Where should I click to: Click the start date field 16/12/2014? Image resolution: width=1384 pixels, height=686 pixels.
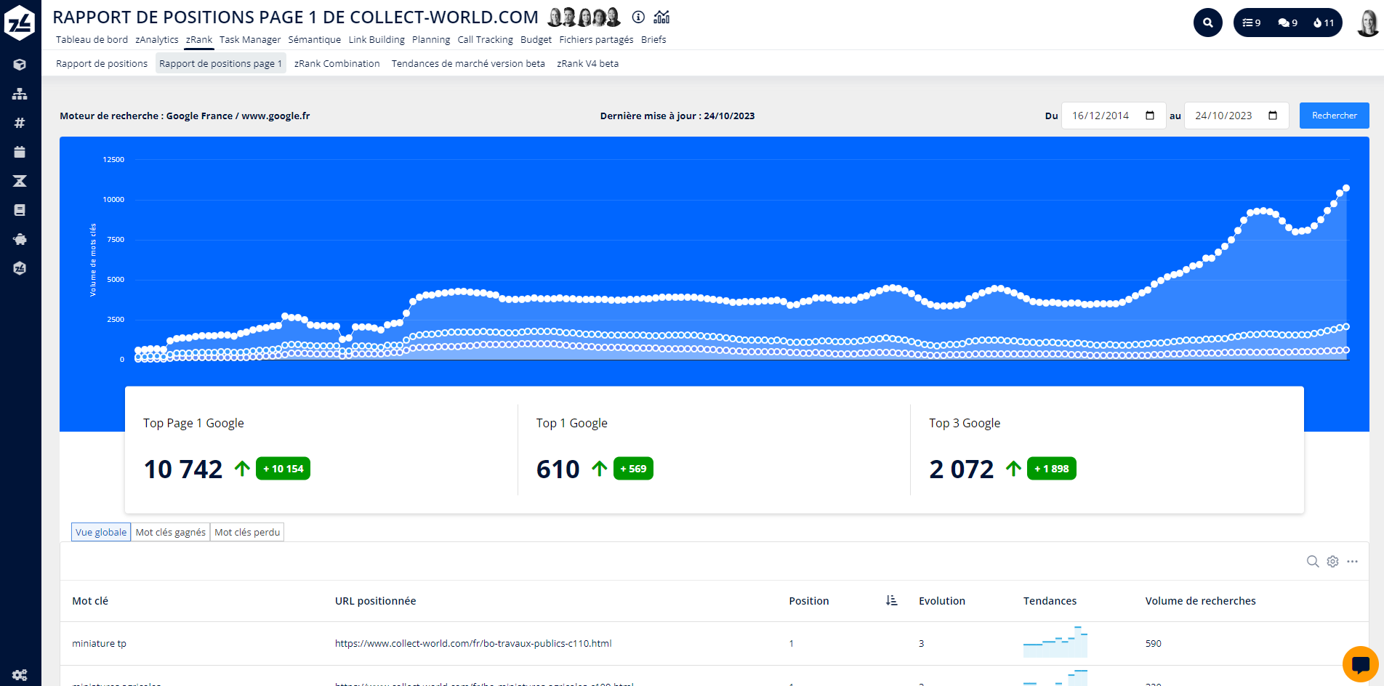click(1114, 116)
